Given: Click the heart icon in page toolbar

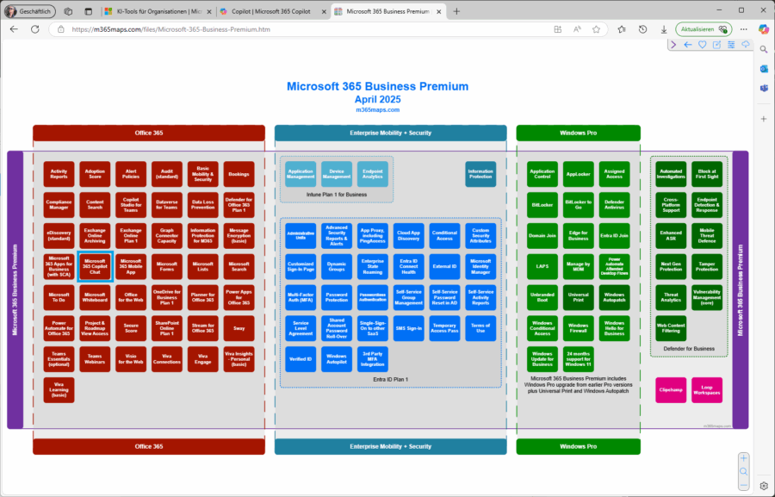Looking at the screenshot, I should click(703, 45).
